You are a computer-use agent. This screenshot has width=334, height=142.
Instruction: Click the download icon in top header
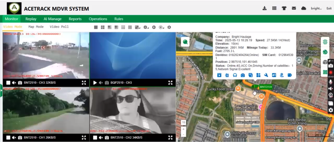tap(265, 8)
